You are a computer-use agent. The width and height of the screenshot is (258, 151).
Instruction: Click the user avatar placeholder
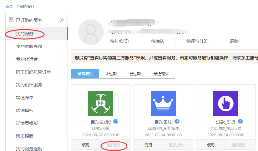click(91, 32)
